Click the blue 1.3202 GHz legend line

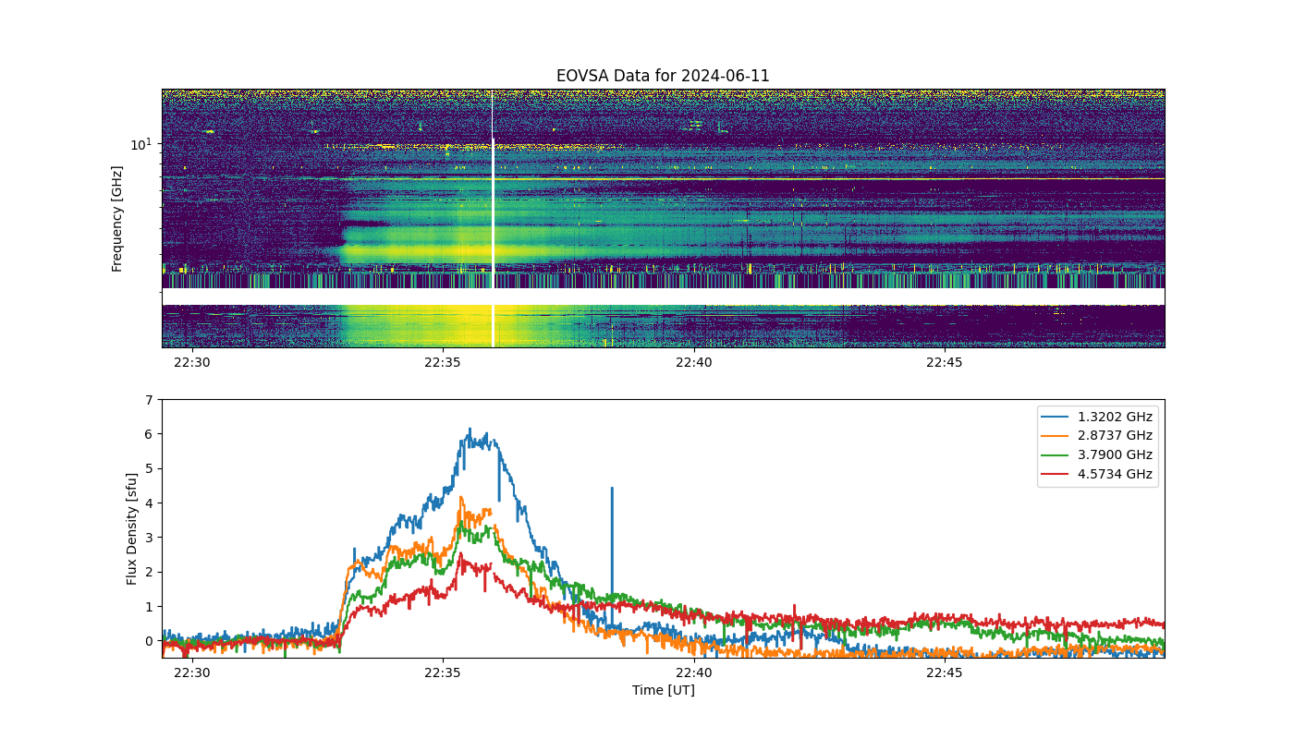pos(1058,417)
